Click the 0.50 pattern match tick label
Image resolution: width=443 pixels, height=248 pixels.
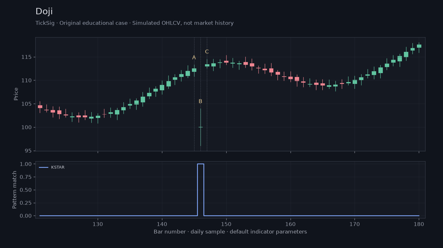tap(26, 190)
